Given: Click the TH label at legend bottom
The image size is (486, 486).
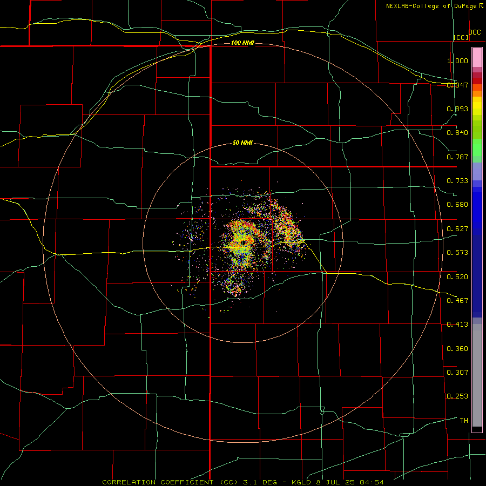Looking at the screenshot, I should coord(464,421).
